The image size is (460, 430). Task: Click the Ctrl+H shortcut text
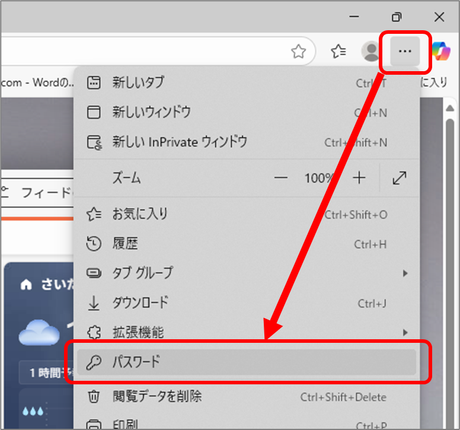pos(370,244)
